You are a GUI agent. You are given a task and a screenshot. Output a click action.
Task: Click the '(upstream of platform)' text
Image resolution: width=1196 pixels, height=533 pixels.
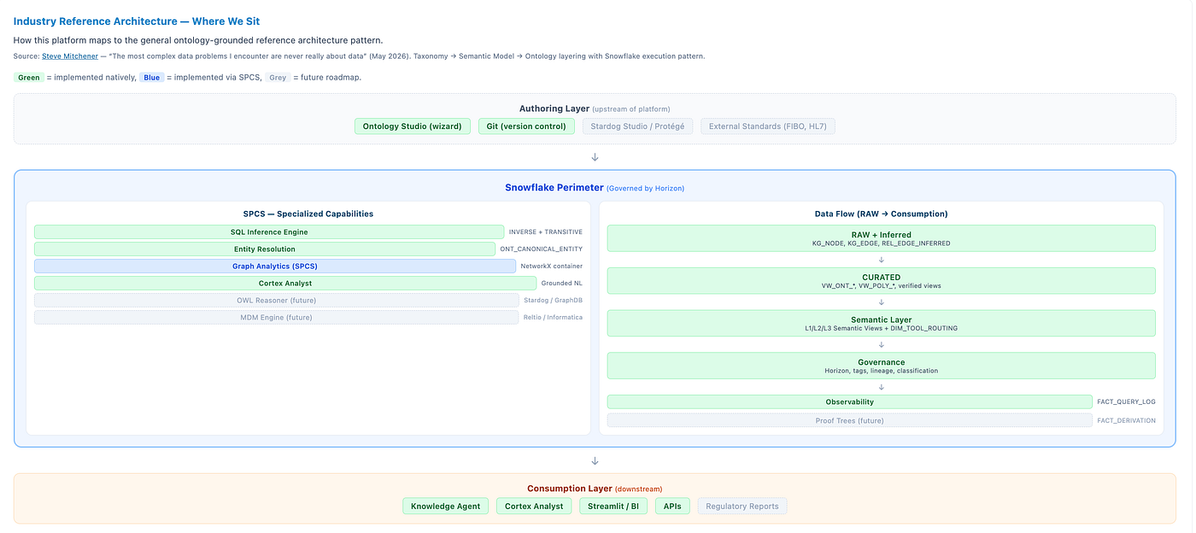[631, 109]
